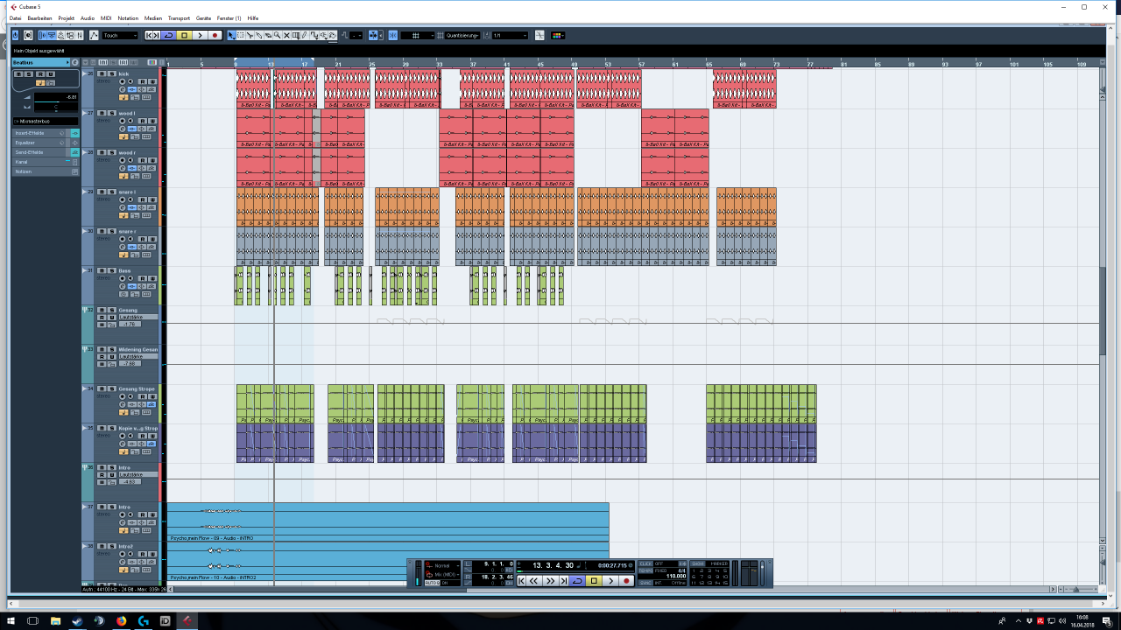Open the Mixmasterbus output routing dropdown
Screen dimensions: 1121x630
46,121
